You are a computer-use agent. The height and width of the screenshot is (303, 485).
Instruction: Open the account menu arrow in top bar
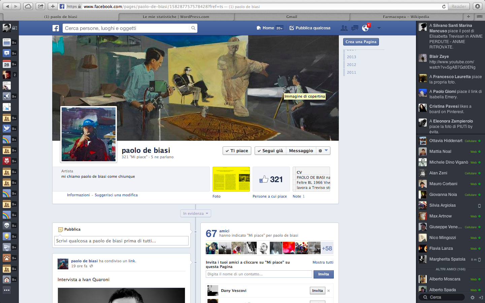pos(379,28)
